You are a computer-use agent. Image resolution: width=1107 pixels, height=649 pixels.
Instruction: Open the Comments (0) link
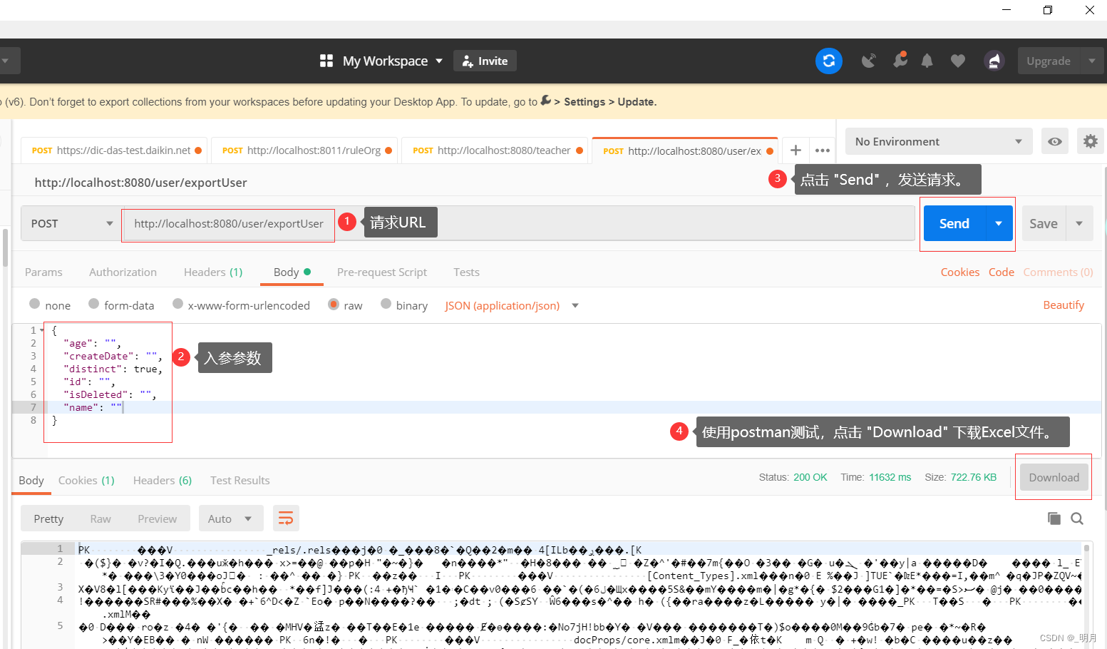[x=1058, y=272]
